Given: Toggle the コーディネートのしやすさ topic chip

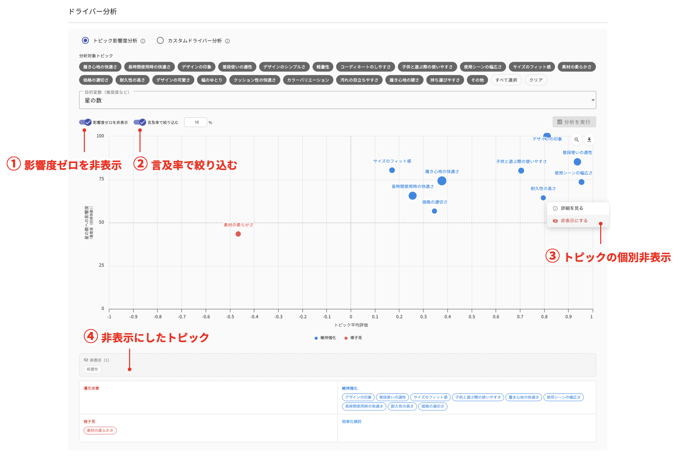Looking at the screenshot, I should coord(365,67).
